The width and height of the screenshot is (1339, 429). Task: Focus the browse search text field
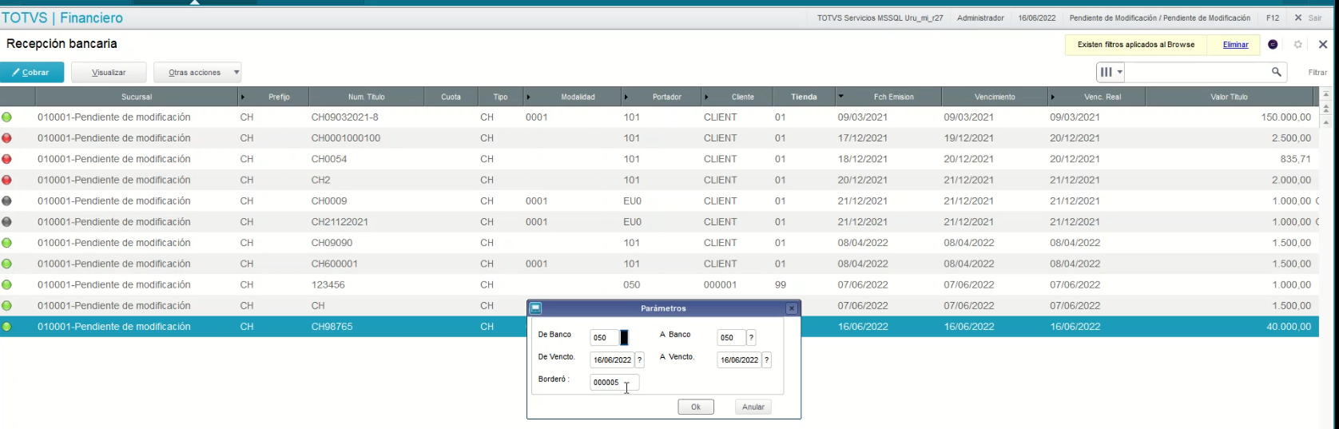[1197, 72]
